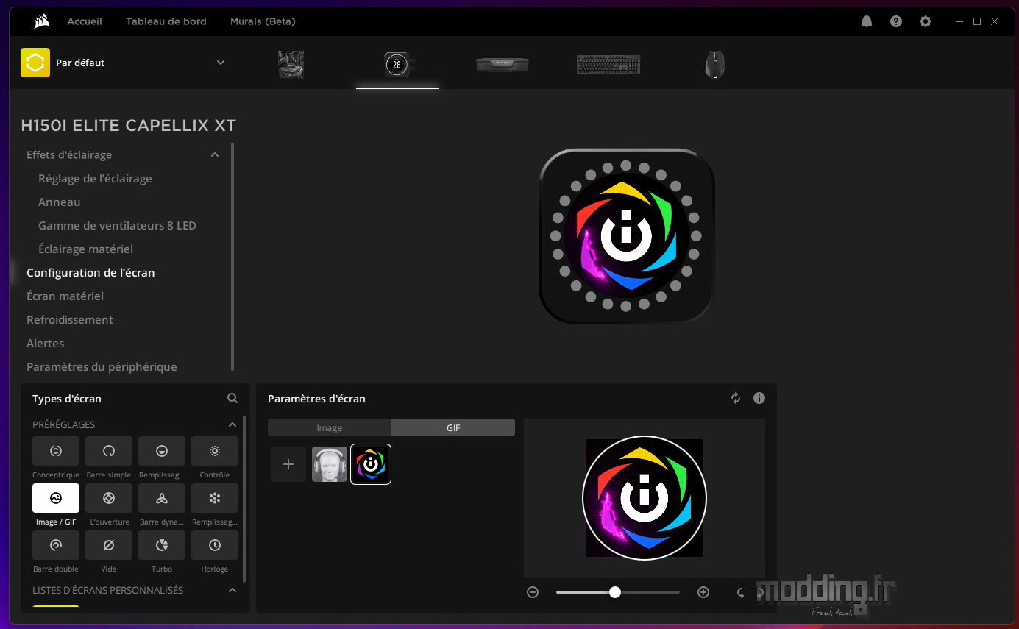Select the motherboard device icon

click(291, 64)
